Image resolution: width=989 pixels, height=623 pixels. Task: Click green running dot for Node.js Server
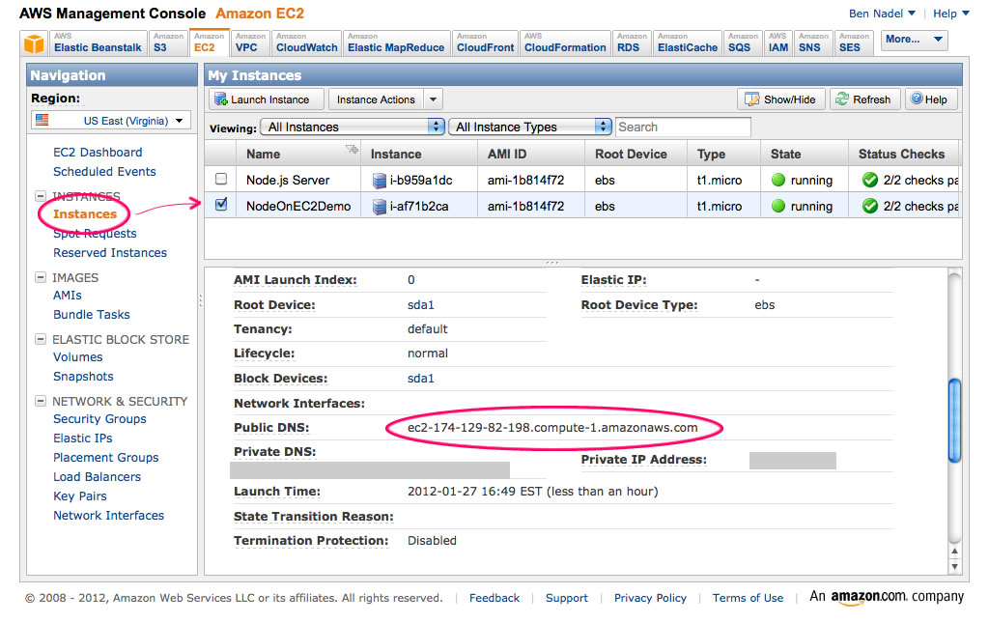778,180
